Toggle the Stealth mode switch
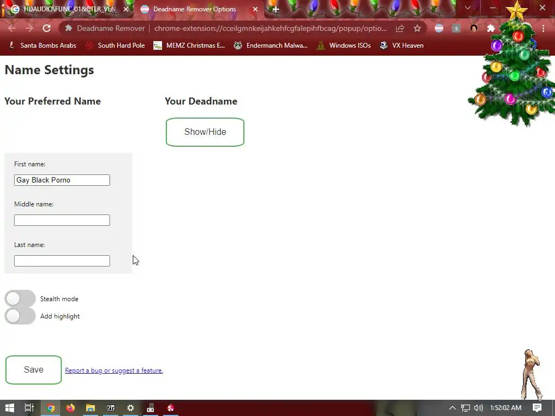 [x=20, y=298]
